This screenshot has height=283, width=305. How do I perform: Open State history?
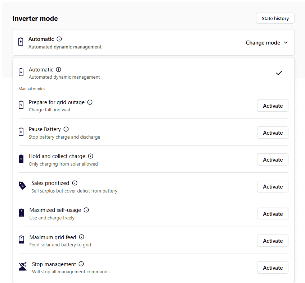[275, 18]
